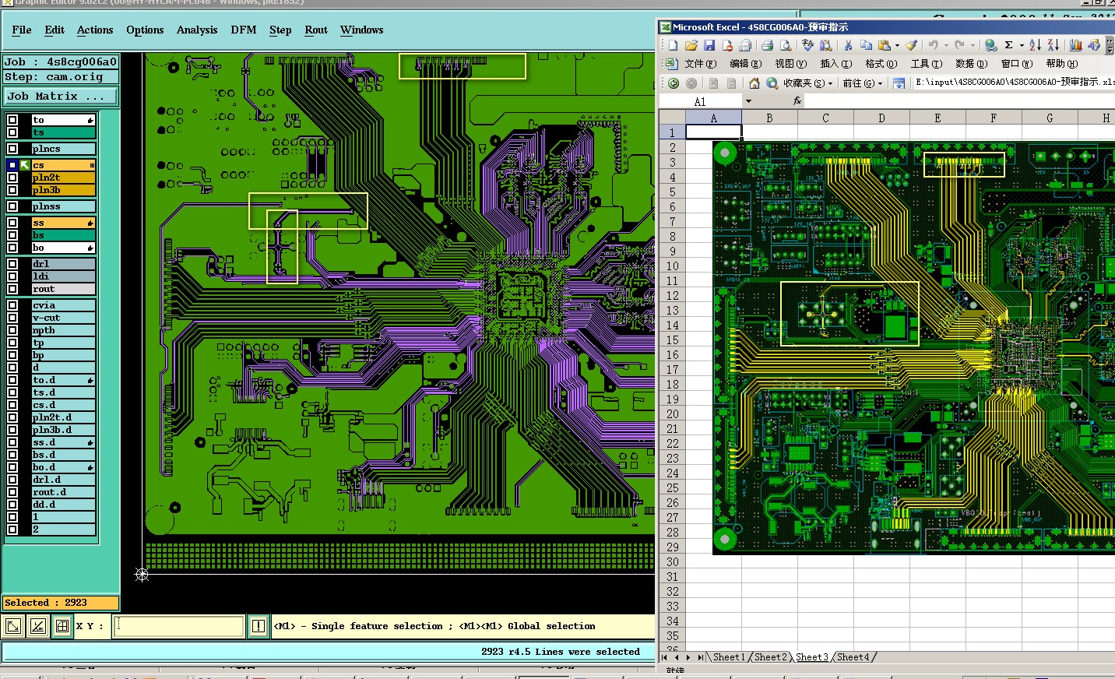Image resolution: width=1115 pixels, height=679 pixels.
Task: Toggle display checkbox for v-cut layer
Action: click(12, 318)
